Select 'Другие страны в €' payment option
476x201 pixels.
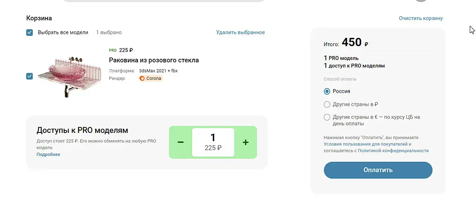(327, 117)
